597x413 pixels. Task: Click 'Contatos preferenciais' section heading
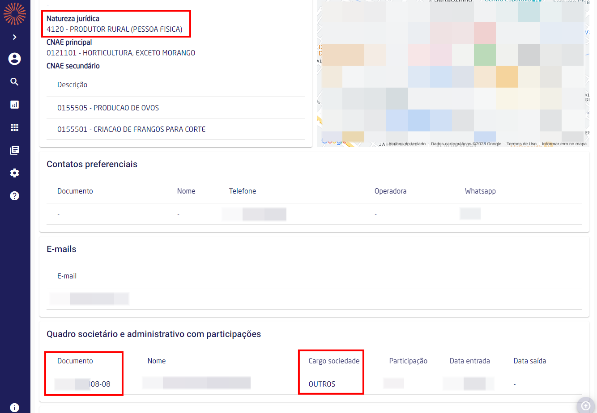(92, 164)
